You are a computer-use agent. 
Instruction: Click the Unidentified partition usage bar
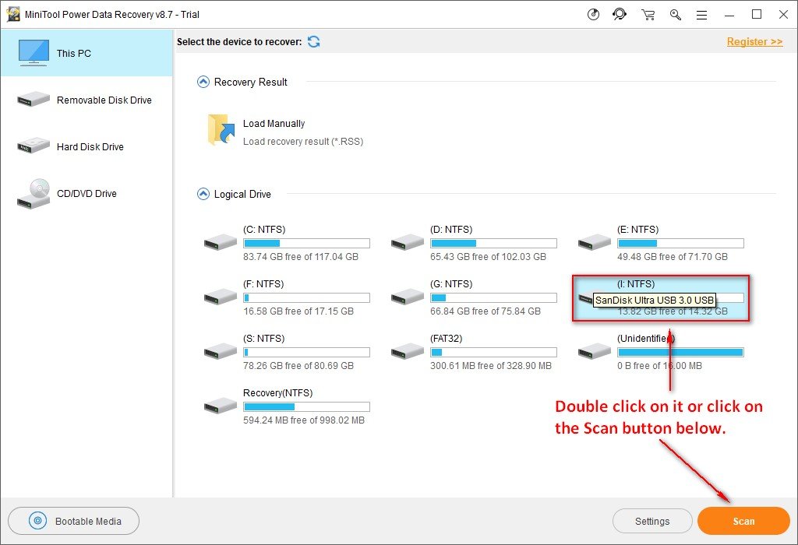tap(680, 352)
